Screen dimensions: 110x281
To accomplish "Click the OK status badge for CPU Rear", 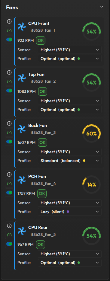I will coord(41,244).
